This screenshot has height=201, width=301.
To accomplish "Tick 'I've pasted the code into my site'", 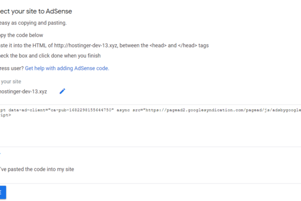I will coord(37,169).
